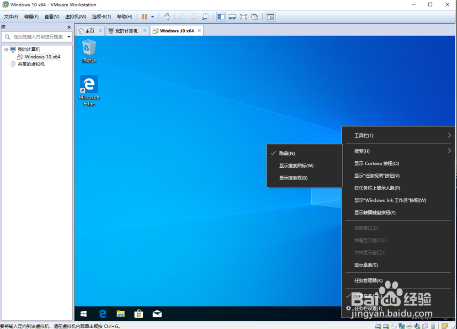Select 共享的虚拟机 in library tree
The height and width of the screenshot is (329, 457).
coord(31,64)
